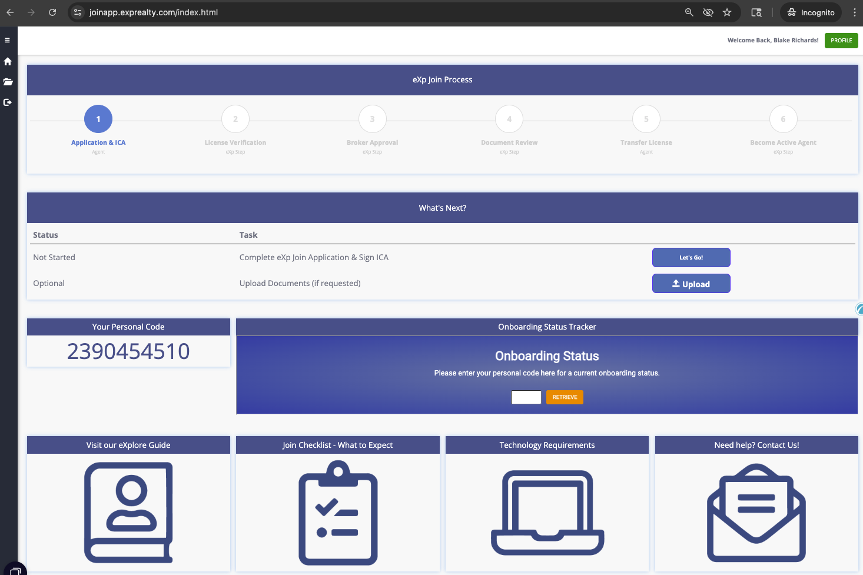Click the Home icon in sidebar
This screenshot has height=575, width=863.
point(8,62)
